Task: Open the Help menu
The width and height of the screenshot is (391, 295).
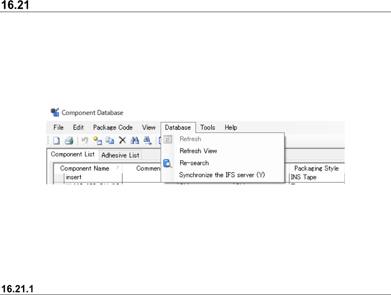Action: click(x=231, y=128)
